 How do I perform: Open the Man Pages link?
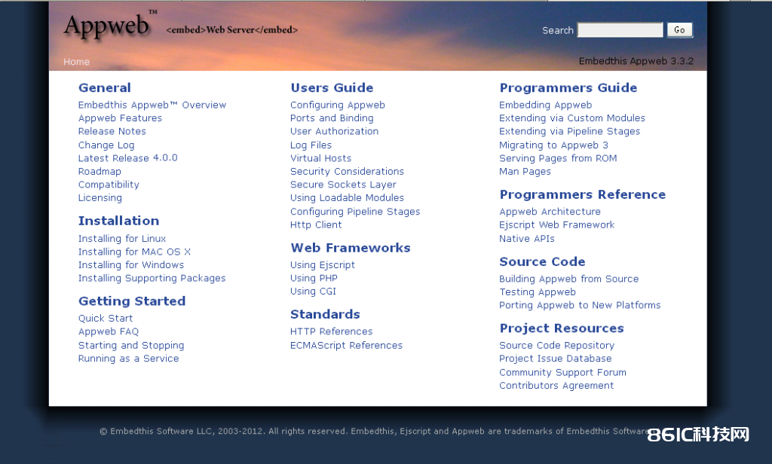click(525, 172)
